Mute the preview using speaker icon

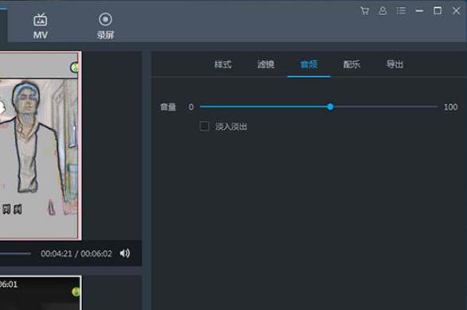click(125, 254)
